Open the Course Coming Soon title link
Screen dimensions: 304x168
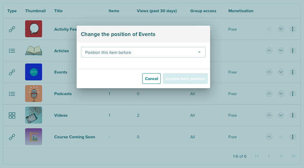tap(75, 137)
